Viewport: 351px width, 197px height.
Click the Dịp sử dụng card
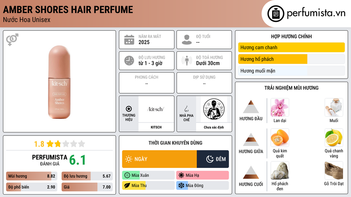[x=204, y=83]
